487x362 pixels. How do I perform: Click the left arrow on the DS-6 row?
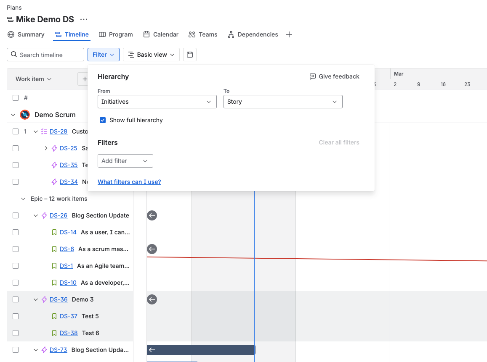[x=152, y=249]
